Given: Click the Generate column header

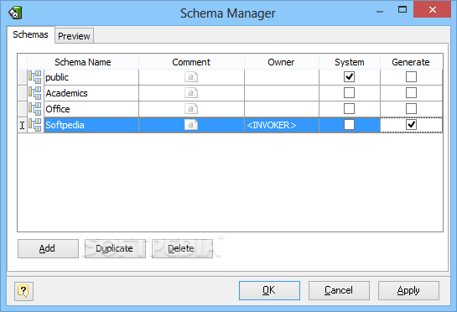Looking at the screenshot, I should (411, 62).
